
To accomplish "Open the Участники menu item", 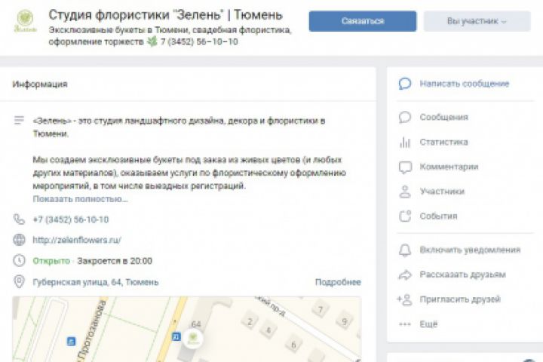I will point(442,192).
